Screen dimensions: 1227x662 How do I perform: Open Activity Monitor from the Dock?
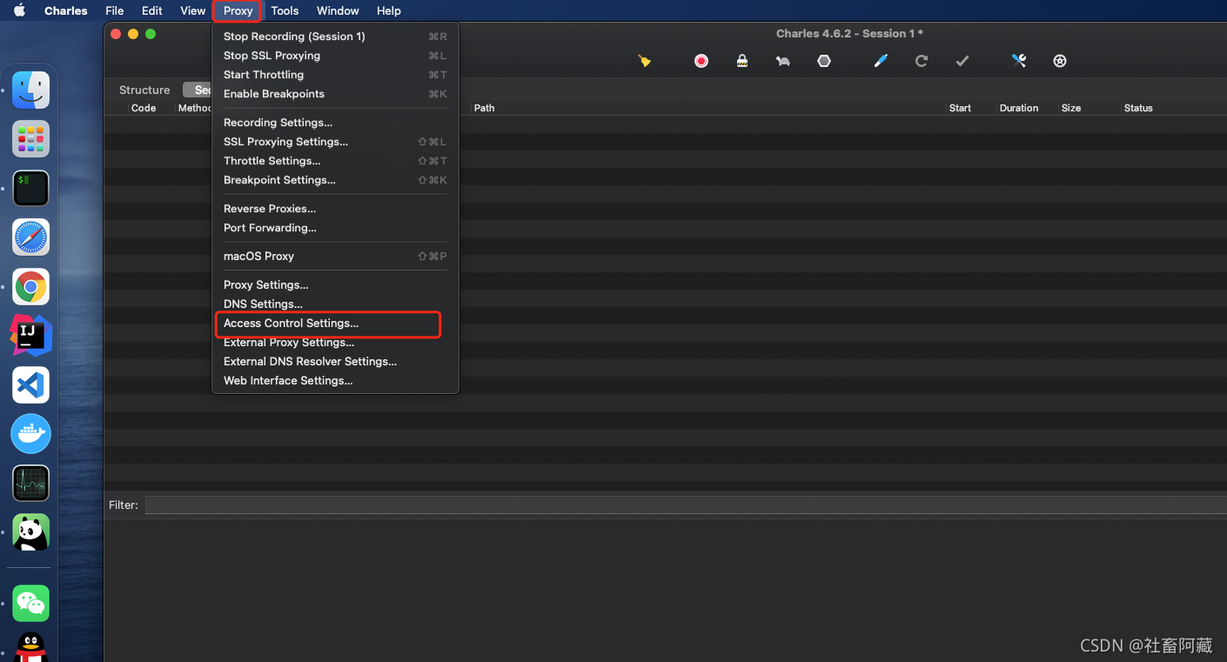[30, 483]
